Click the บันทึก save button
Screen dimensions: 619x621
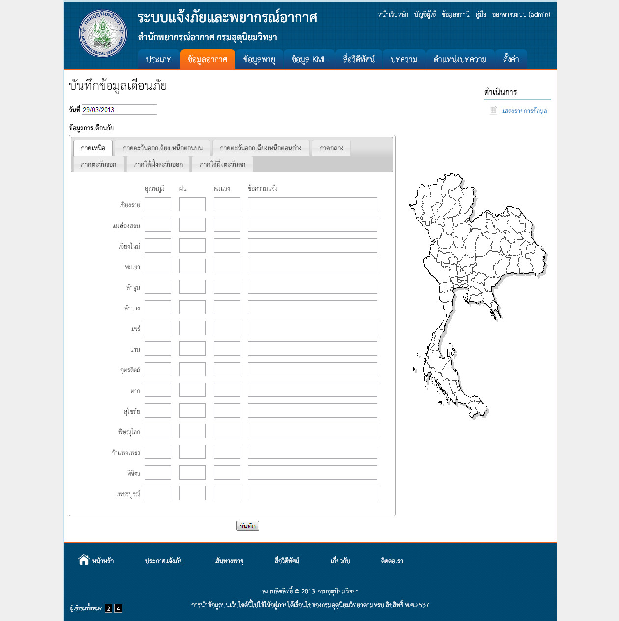(247, 526)
